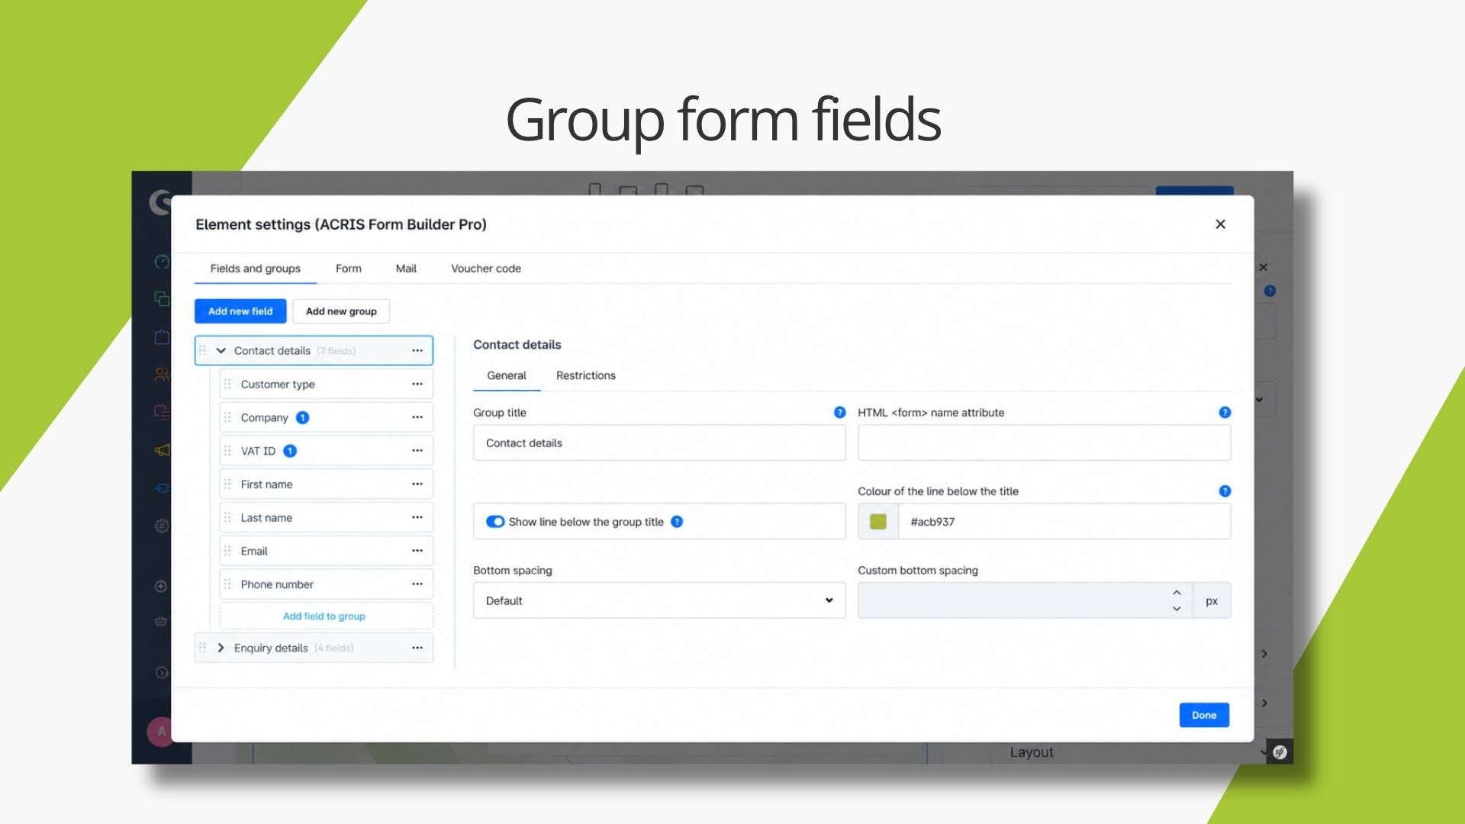This screenshot has width=1465, height=824.
Task: Select the General tab
Action: [507, 375]
